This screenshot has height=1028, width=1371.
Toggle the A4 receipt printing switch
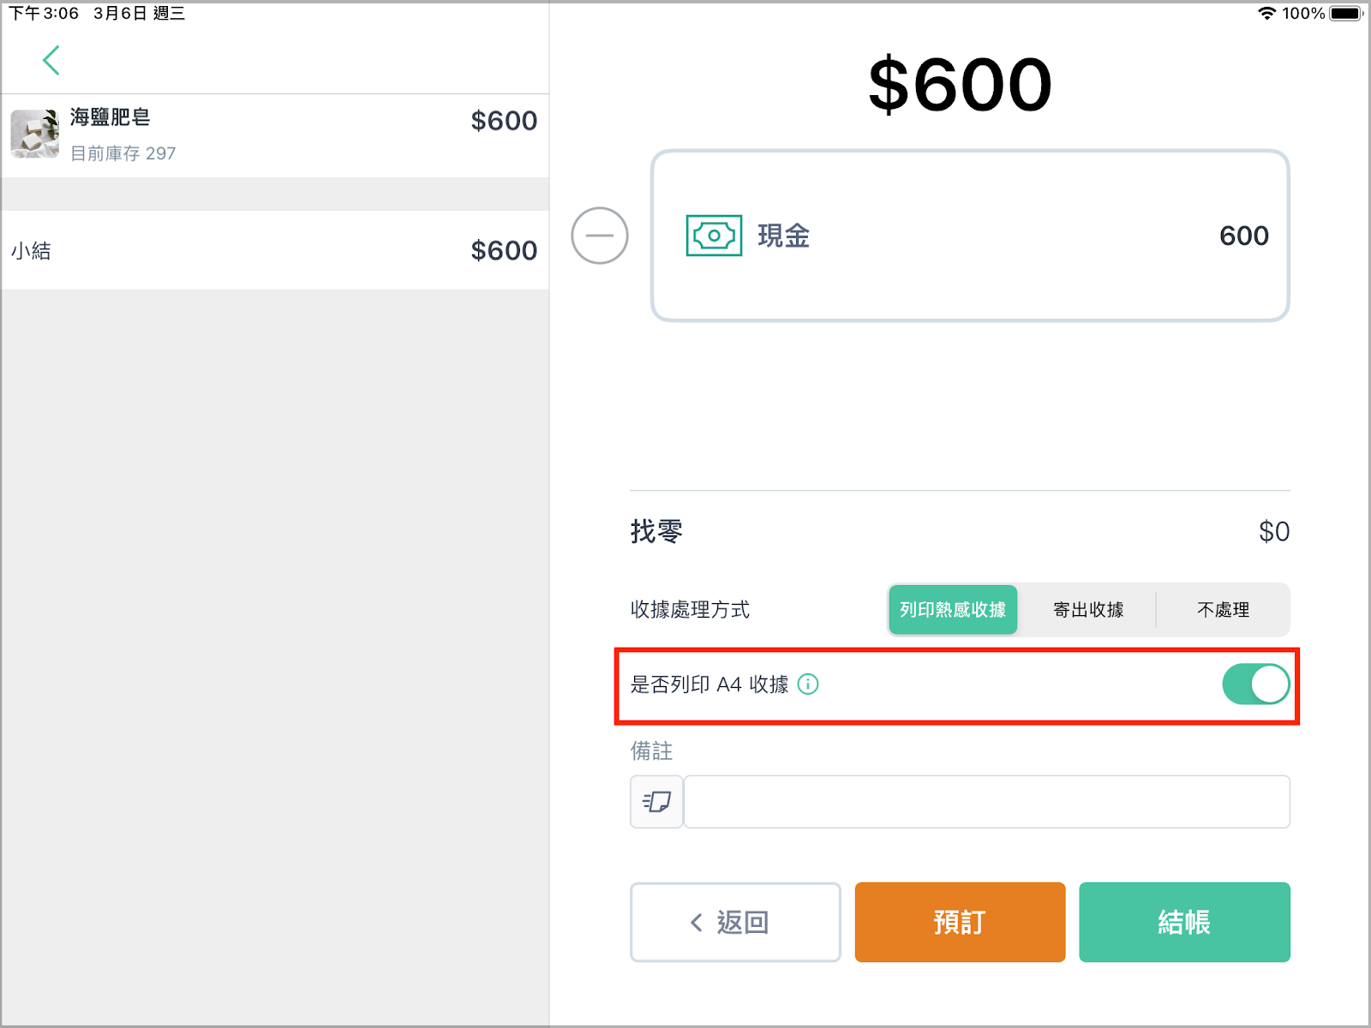(1255, 684)
